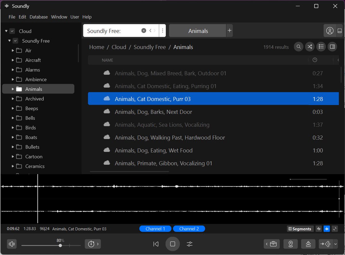This screenshot has height=255, width=345.
Task: Expand the Air folder
Action: pyautogui.click(x=13, y=50)
